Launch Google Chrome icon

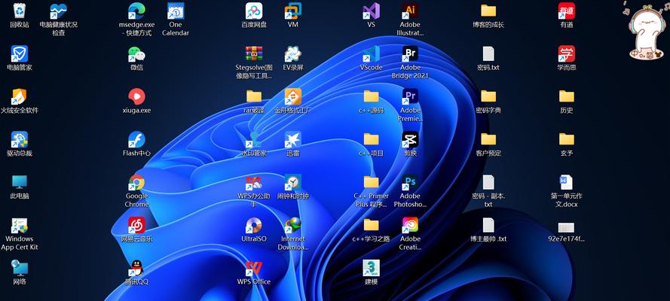[136, 182]
